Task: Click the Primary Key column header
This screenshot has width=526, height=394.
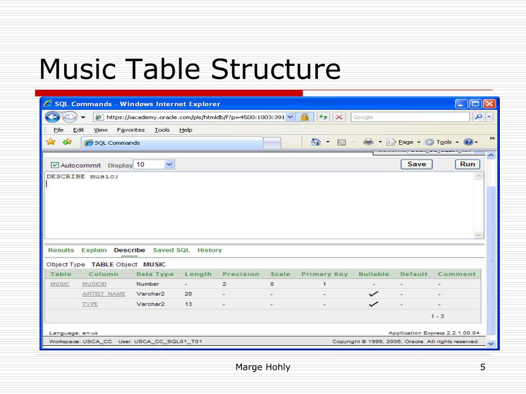Action: pyautogui.click(x=325, y=274)
